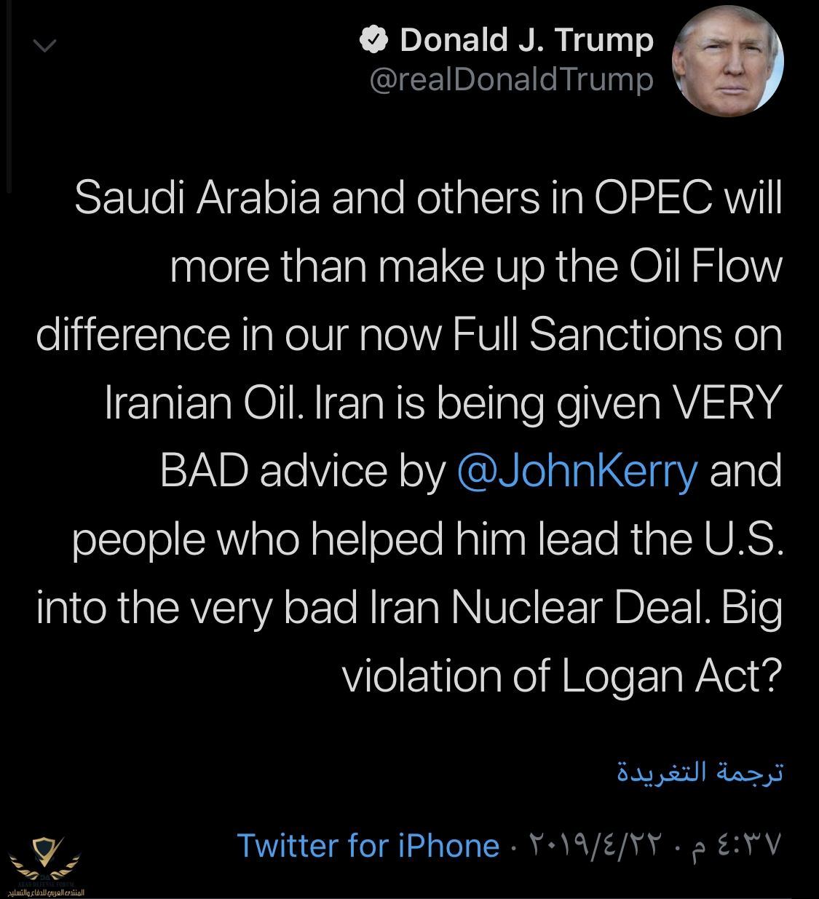Open the @JohnKerry mention link

[x=577, y=471]
